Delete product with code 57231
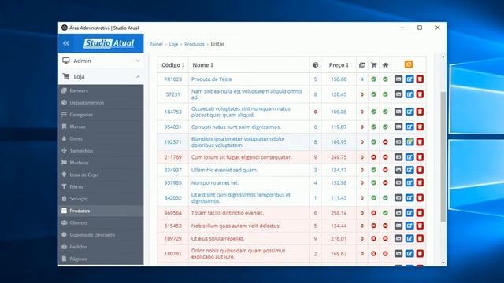 [x=420, y=94]
